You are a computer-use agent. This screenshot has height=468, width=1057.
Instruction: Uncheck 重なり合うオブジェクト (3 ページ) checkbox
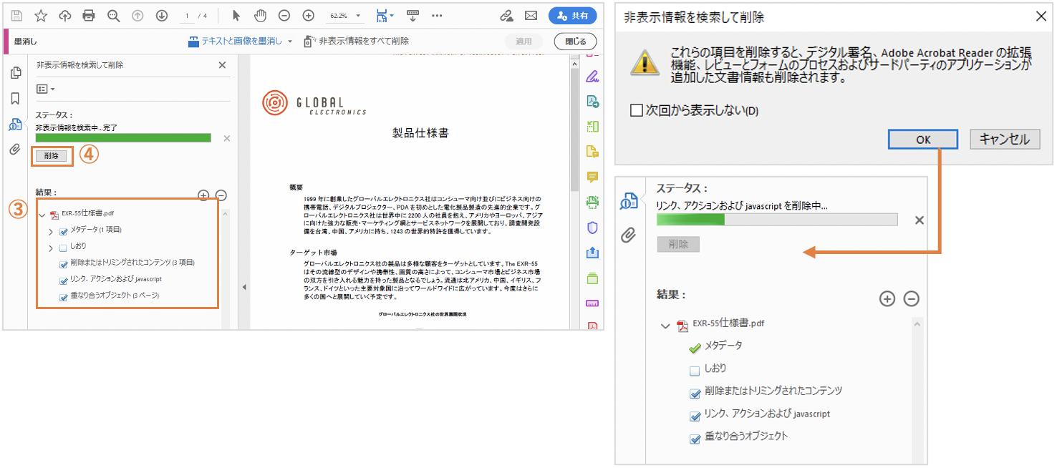[x=63, y=296]
